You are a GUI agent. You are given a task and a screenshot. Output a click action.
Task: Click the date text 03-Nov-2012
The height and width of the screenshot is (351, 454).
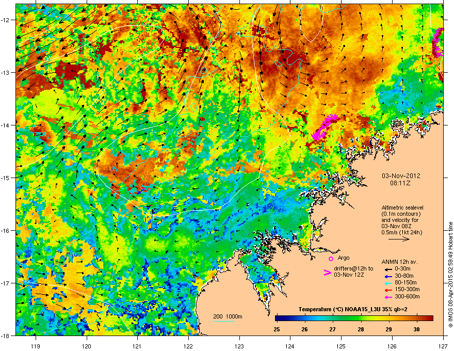pos(401,176)
